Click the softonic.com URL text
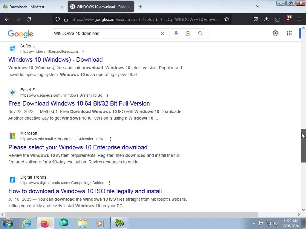306x229 pixels. [x=49, y=52]
